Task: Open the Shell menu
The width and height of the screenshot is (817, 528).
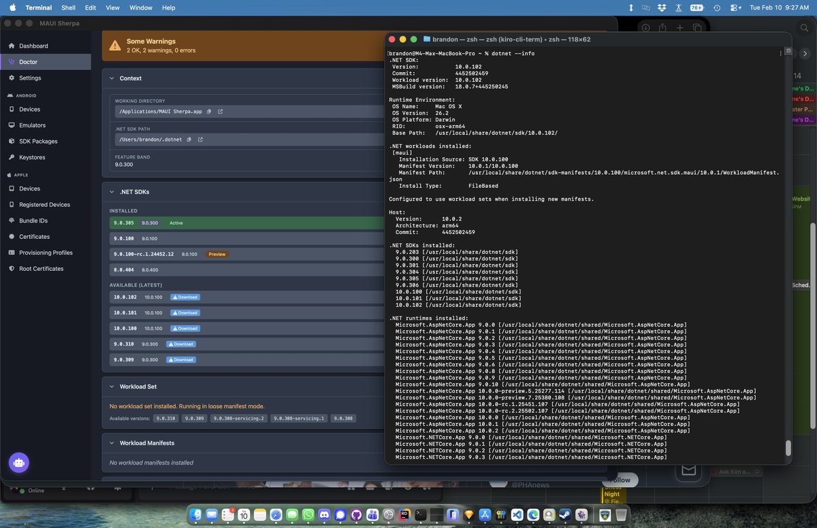Action: [x=68, y=7]
